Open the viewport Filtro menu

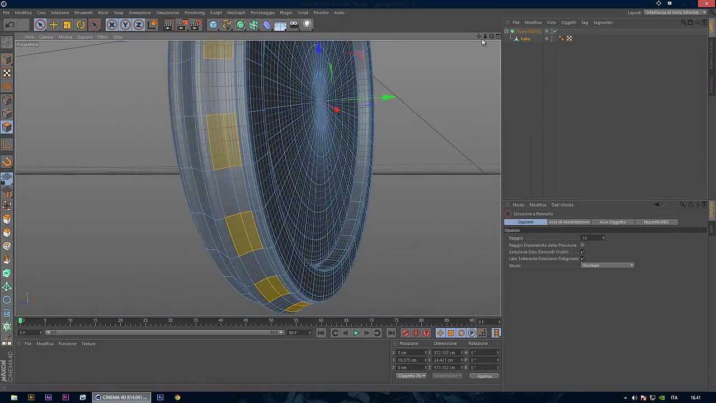[102, 37]
